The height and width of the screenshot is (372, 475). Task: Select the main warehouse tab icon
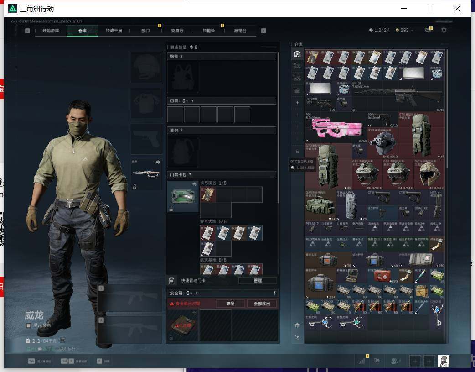pyautogui.click(x=297, y=55)
